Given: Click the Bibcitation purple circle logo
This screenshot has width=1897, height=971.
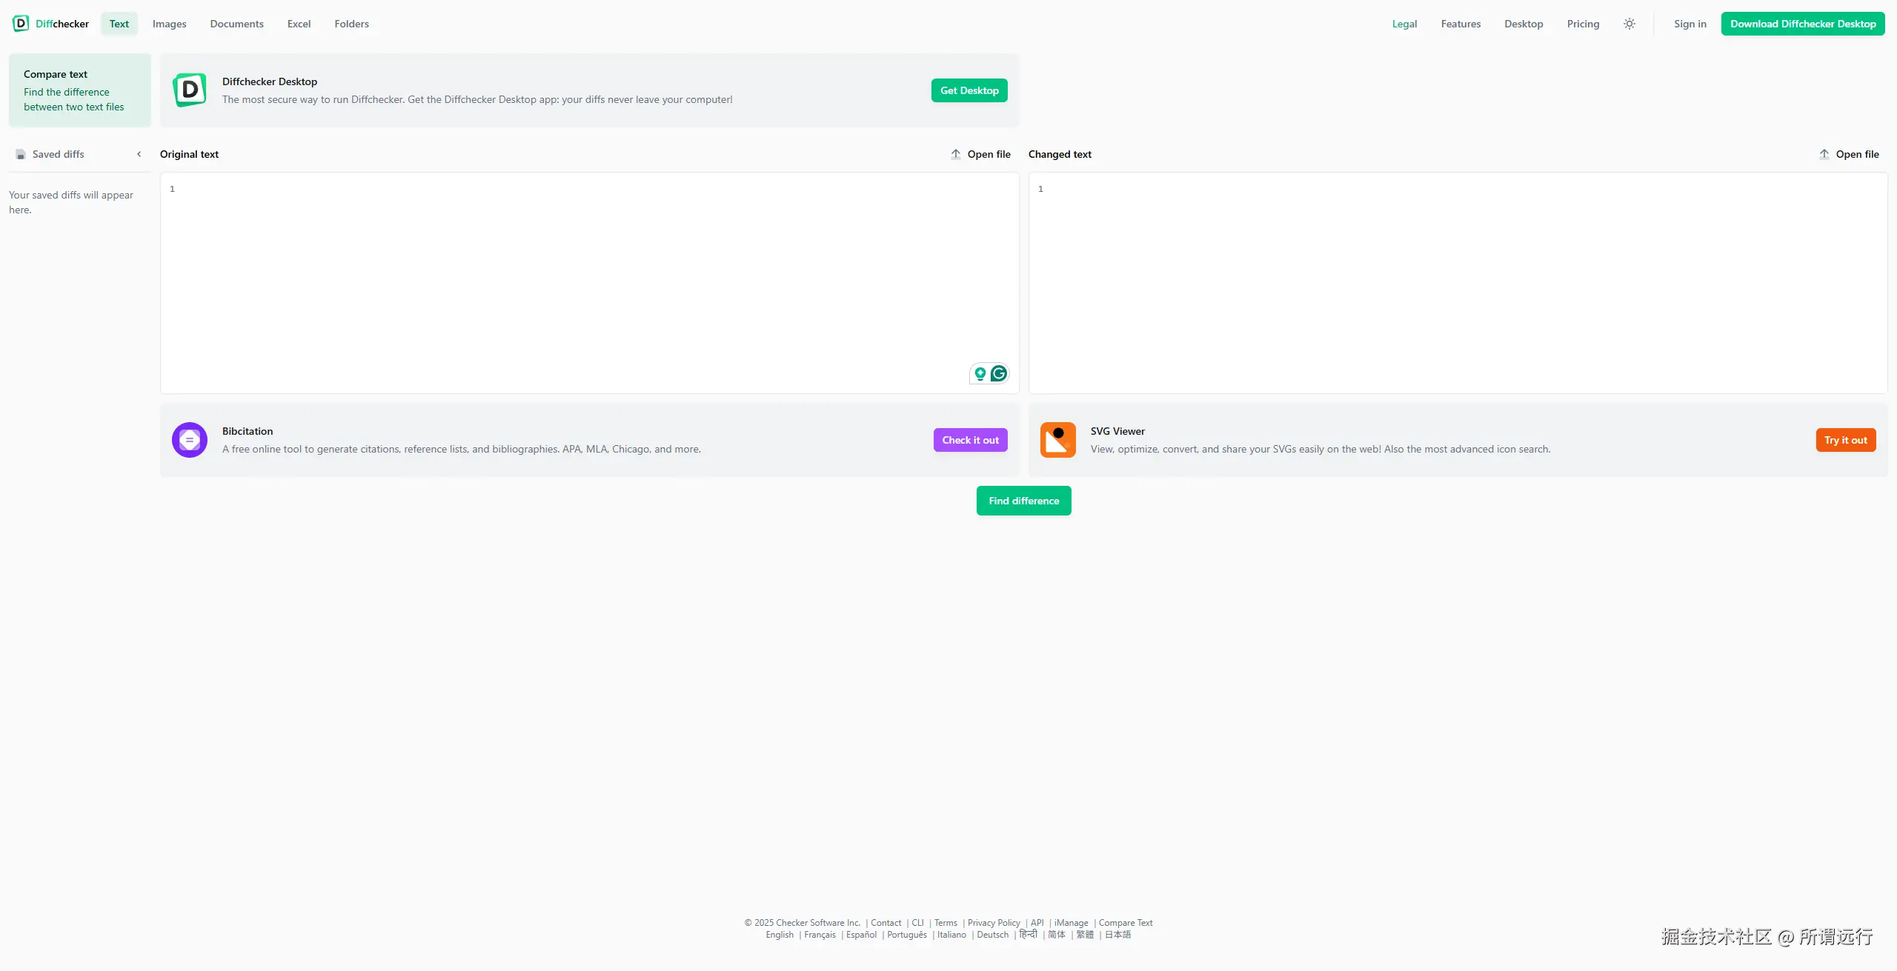Looking at the screenshot, I should (x=190, y=440).
